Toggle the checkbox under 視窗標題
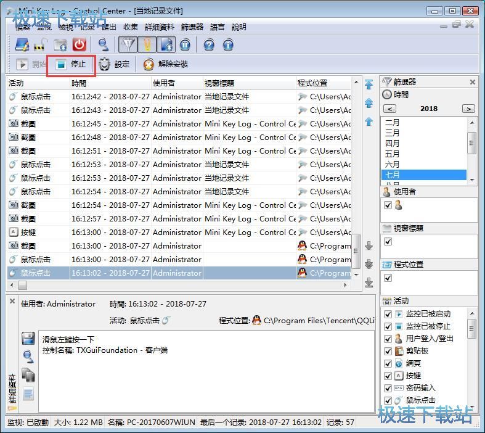Image resolution: width=485 pixels, height=433 pixels. [388, 241]
